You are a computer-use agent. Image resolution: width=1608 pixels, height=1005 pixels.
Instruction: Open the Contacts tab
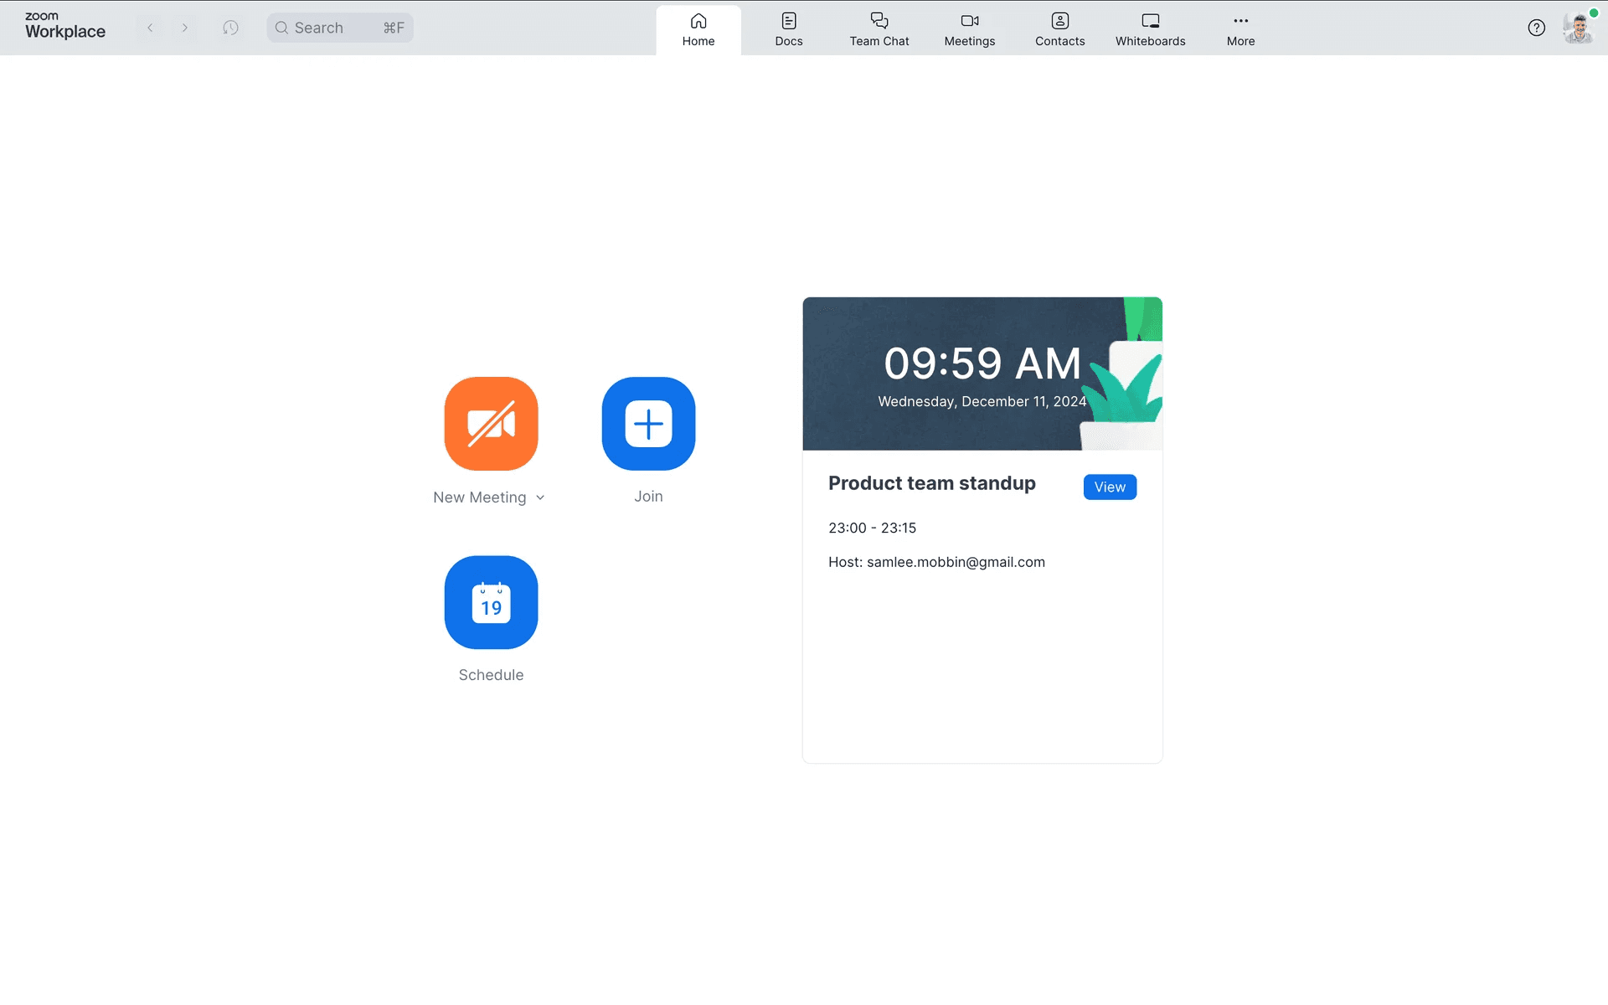pos(1059,29)
